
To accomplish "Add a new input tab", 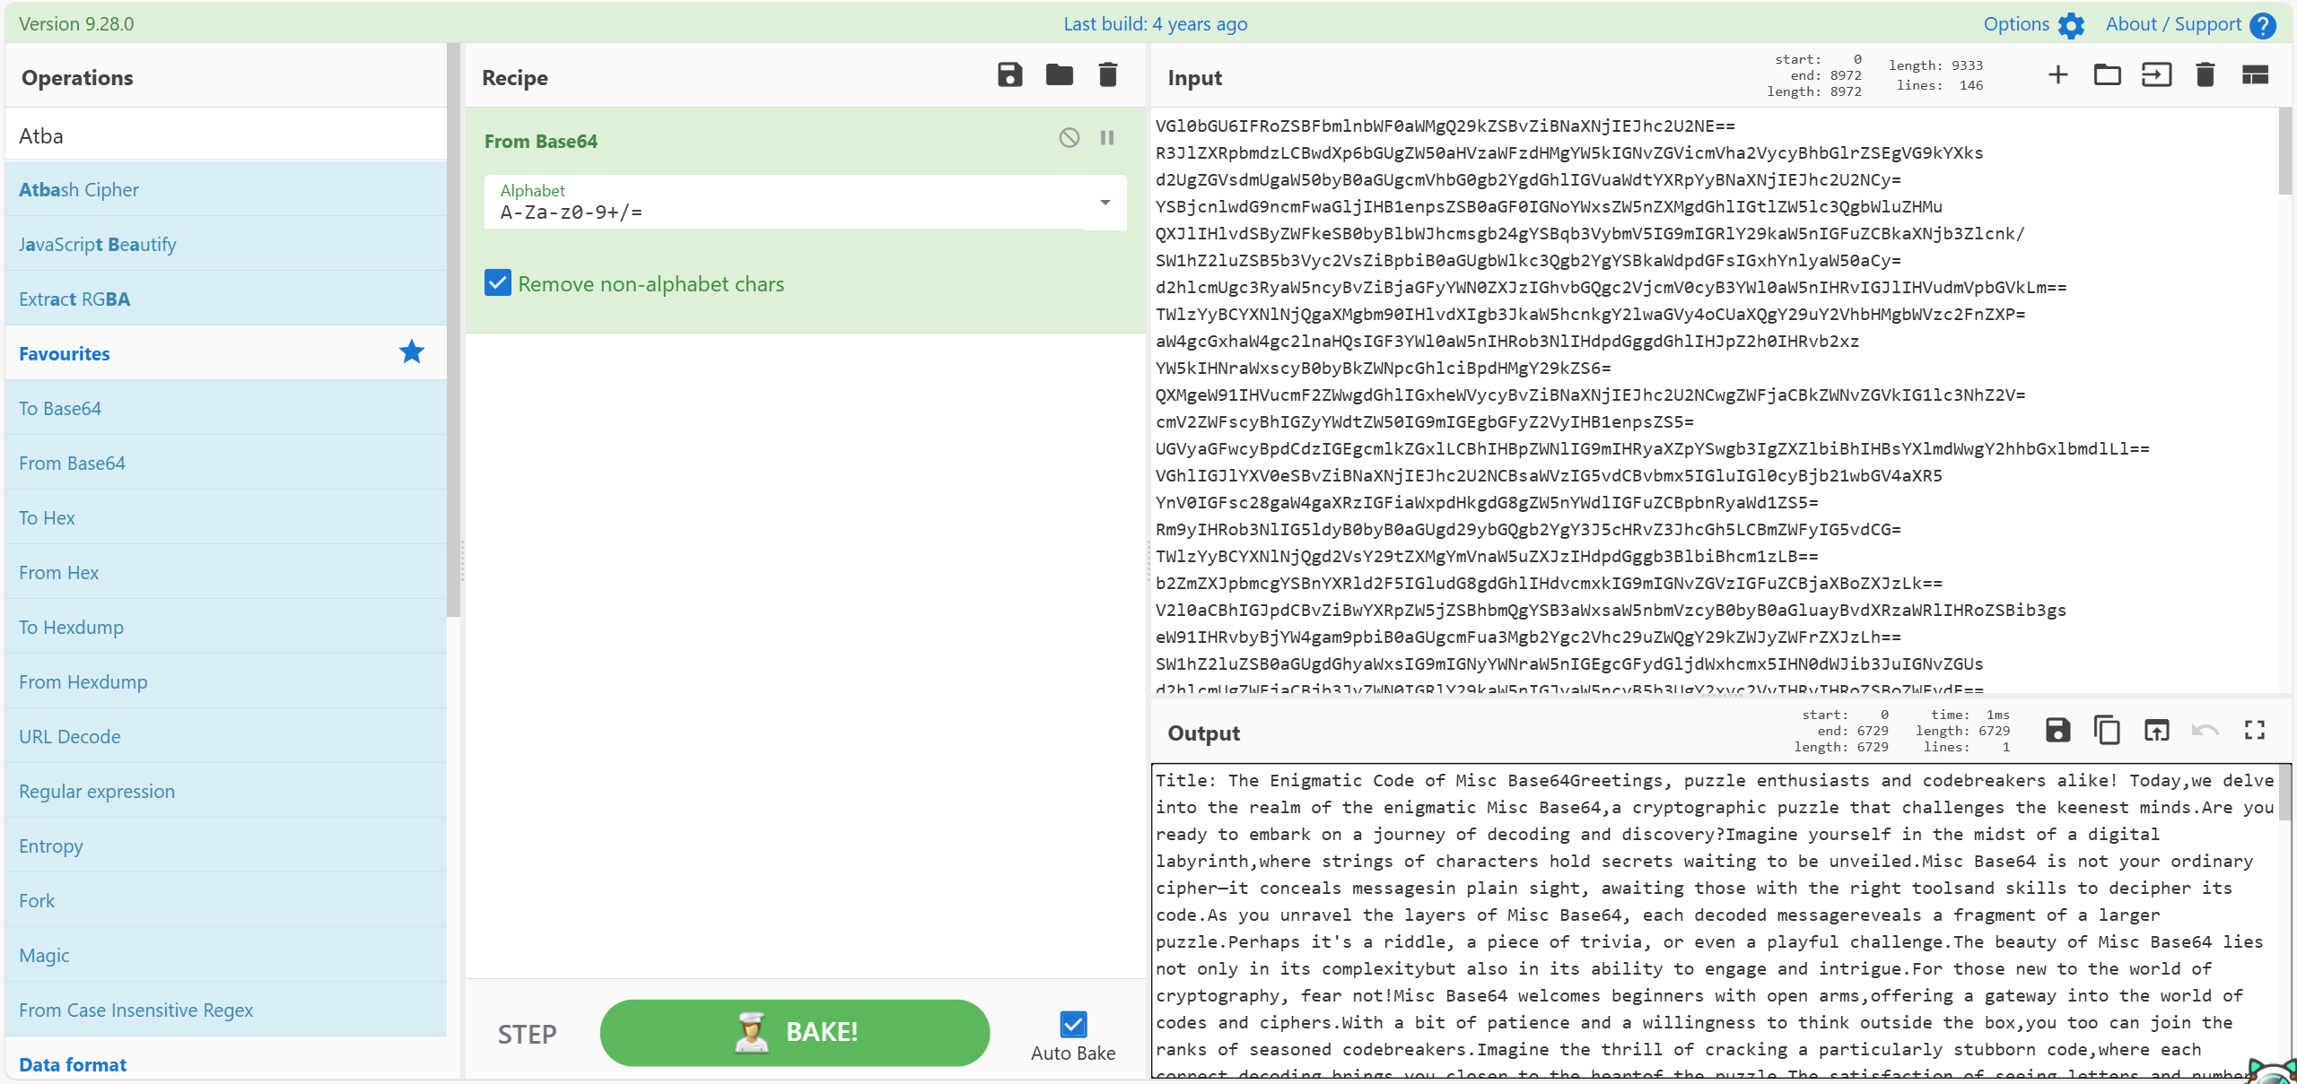I will [x=2057, y=75].
